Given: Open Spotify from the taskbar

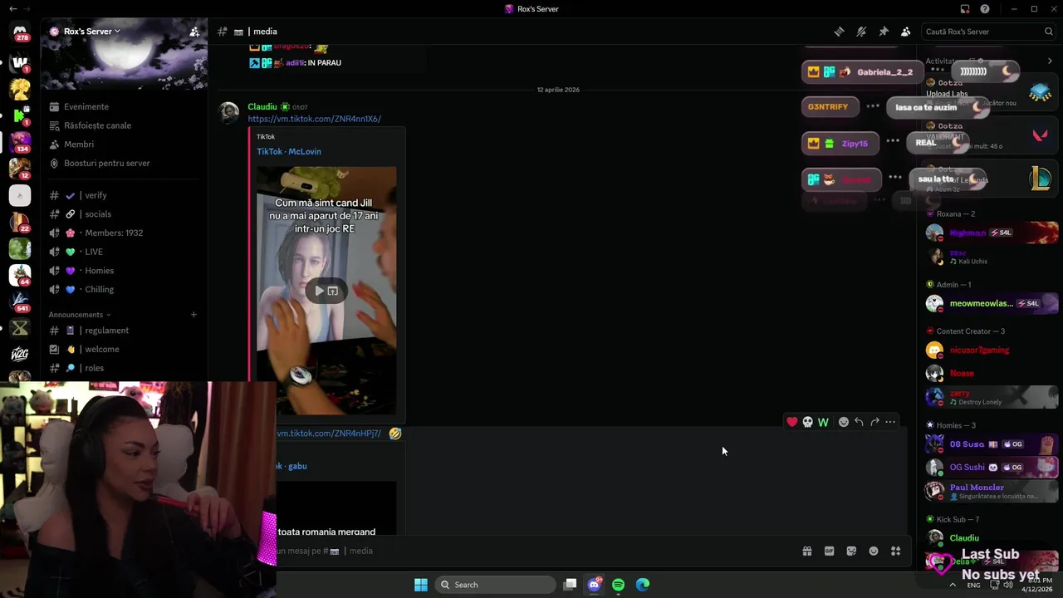Looking at the screenshot, I should tap(618, 585).
